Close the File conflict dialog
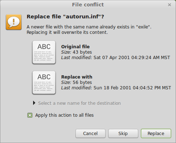This screenshot has width=176, height=143. point(170,5)
